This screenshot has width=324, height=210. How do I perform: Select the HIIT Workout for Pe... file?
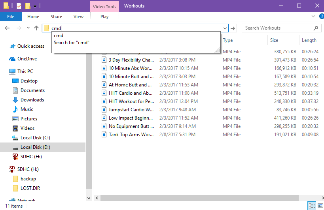point(131,101)
